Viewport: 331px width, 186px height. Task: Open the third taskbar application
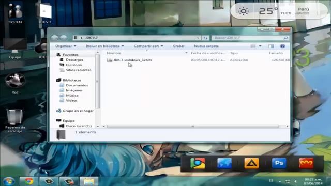pyautogui.click(x=69, y=181)
